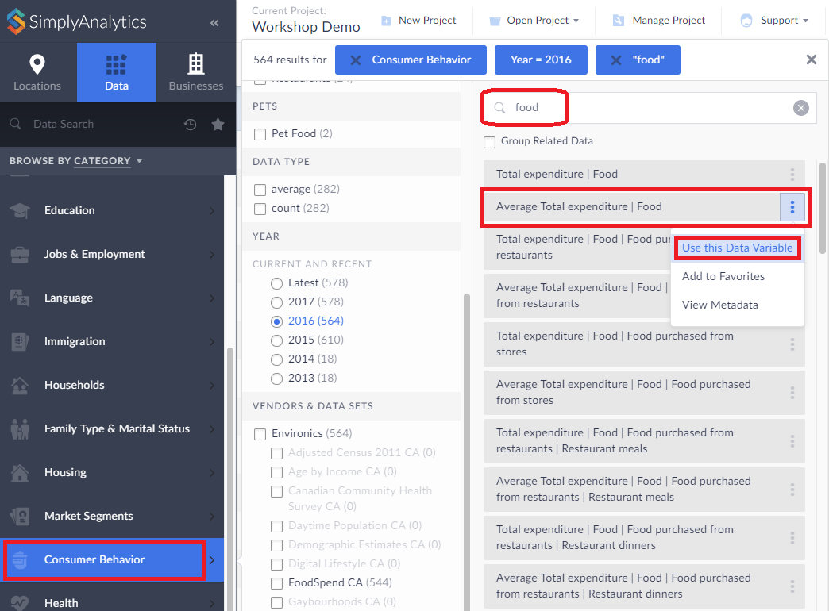Open search history clock icon
This screenshot has width=829, height=611.
coord(191,125)
